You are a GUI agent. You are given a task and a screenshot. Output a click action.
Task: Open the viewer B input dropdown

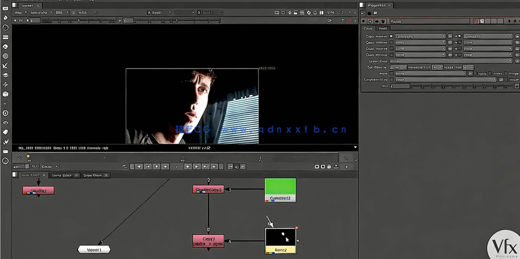[x=210, y=13]
